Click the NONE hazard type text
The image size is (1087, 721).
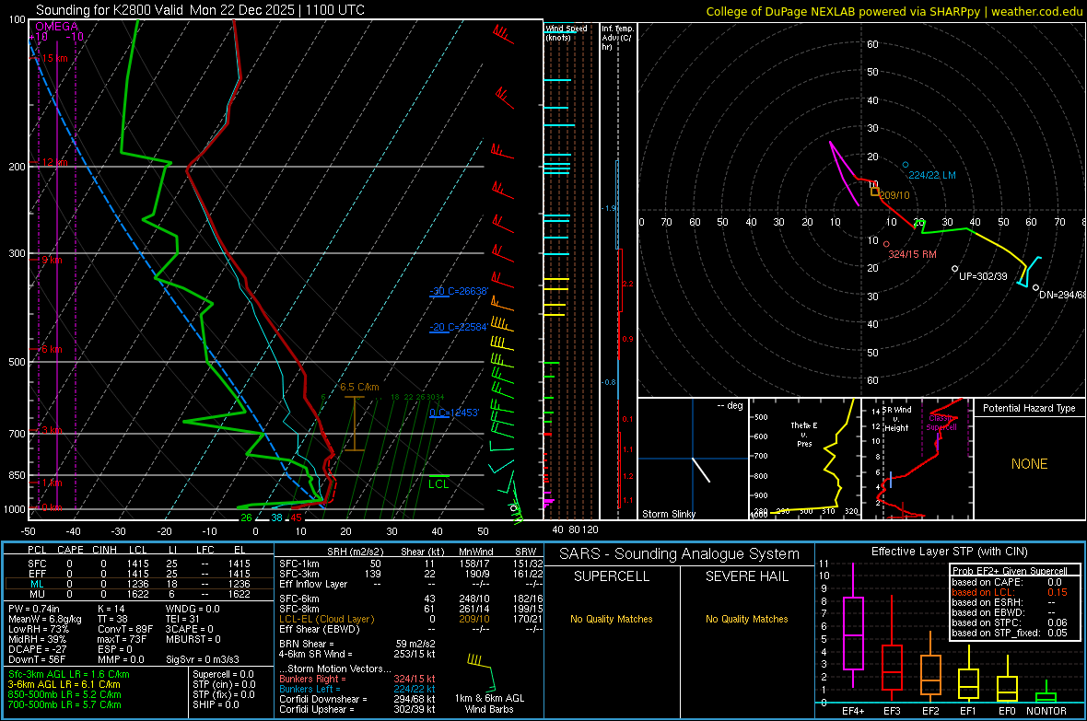[x=1029, y=464]
